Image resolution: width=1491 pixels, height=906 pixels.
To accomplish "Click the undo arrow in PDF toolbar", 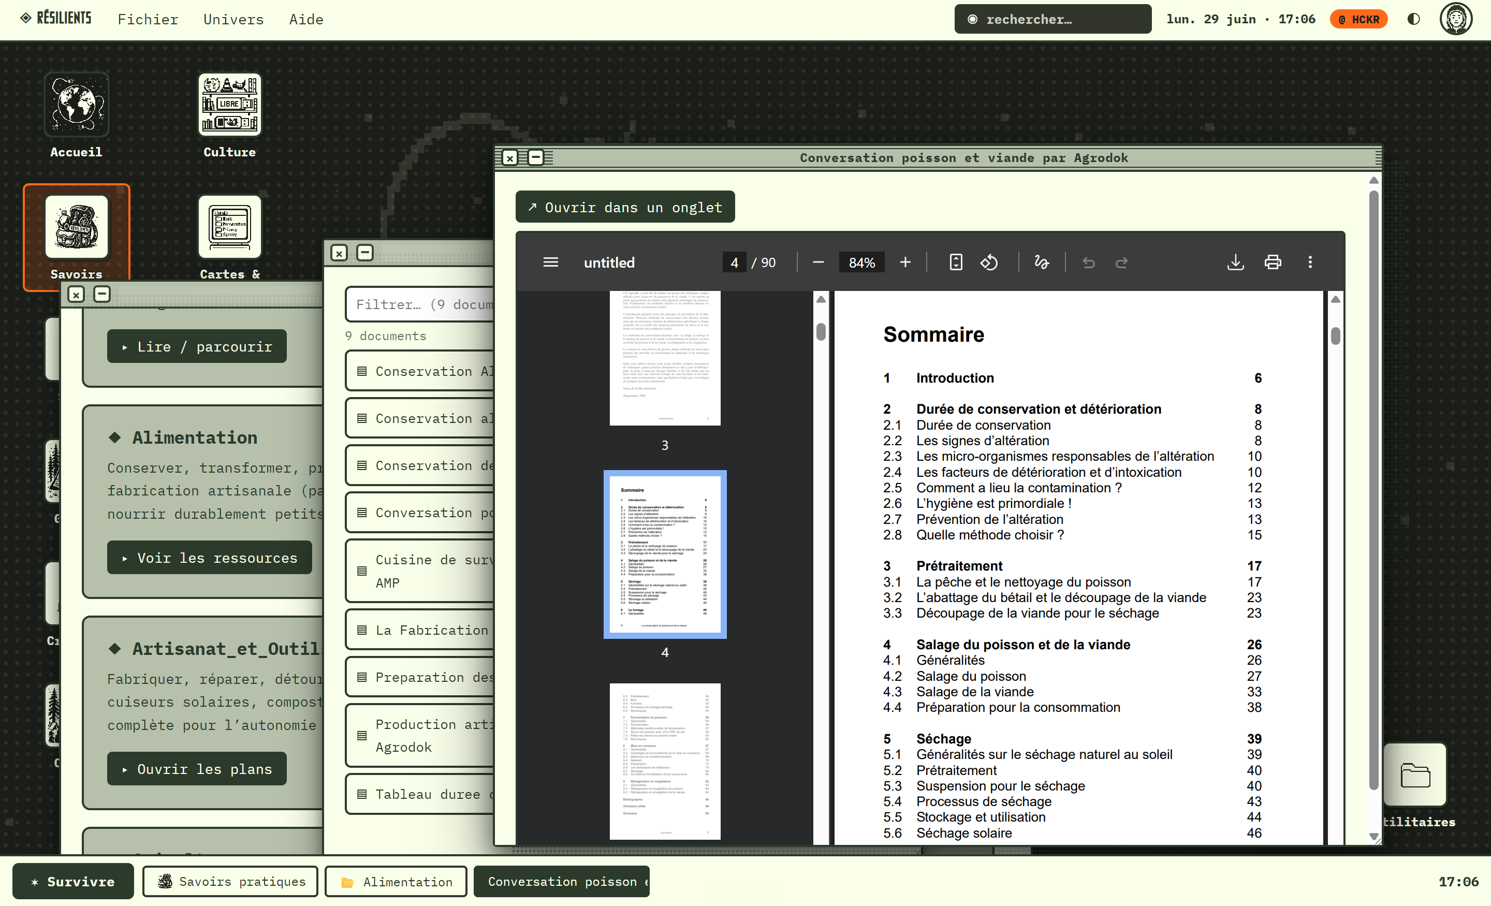I will (1088, 262).
